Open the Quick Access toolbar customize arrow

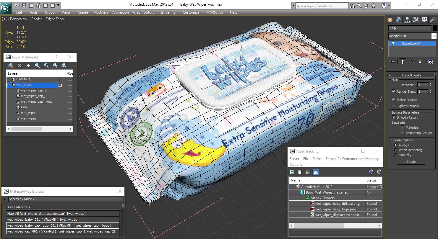(x=59, y=5)
